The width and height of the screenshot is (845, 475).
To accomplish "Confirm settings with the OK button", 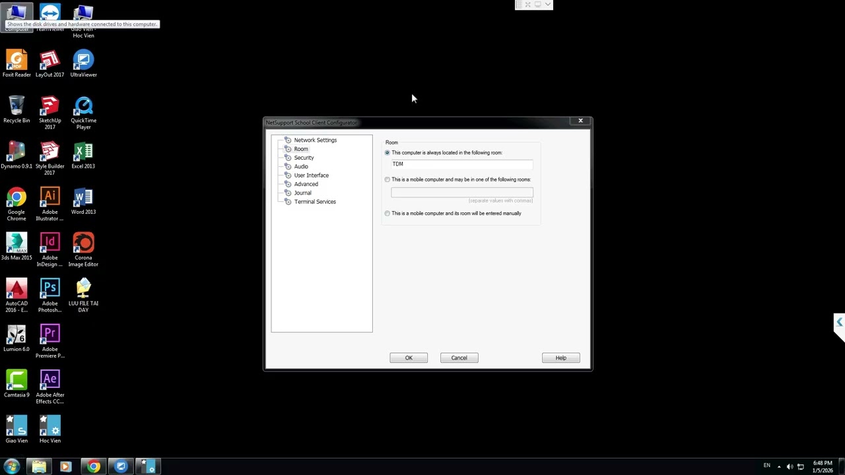I will click(409, 358).
